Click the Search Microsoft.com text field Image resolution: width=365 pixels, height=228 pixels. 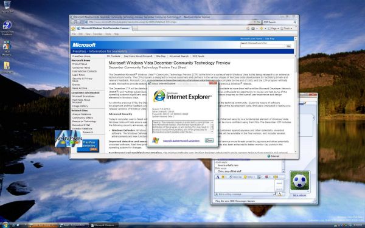pos(263,46)
